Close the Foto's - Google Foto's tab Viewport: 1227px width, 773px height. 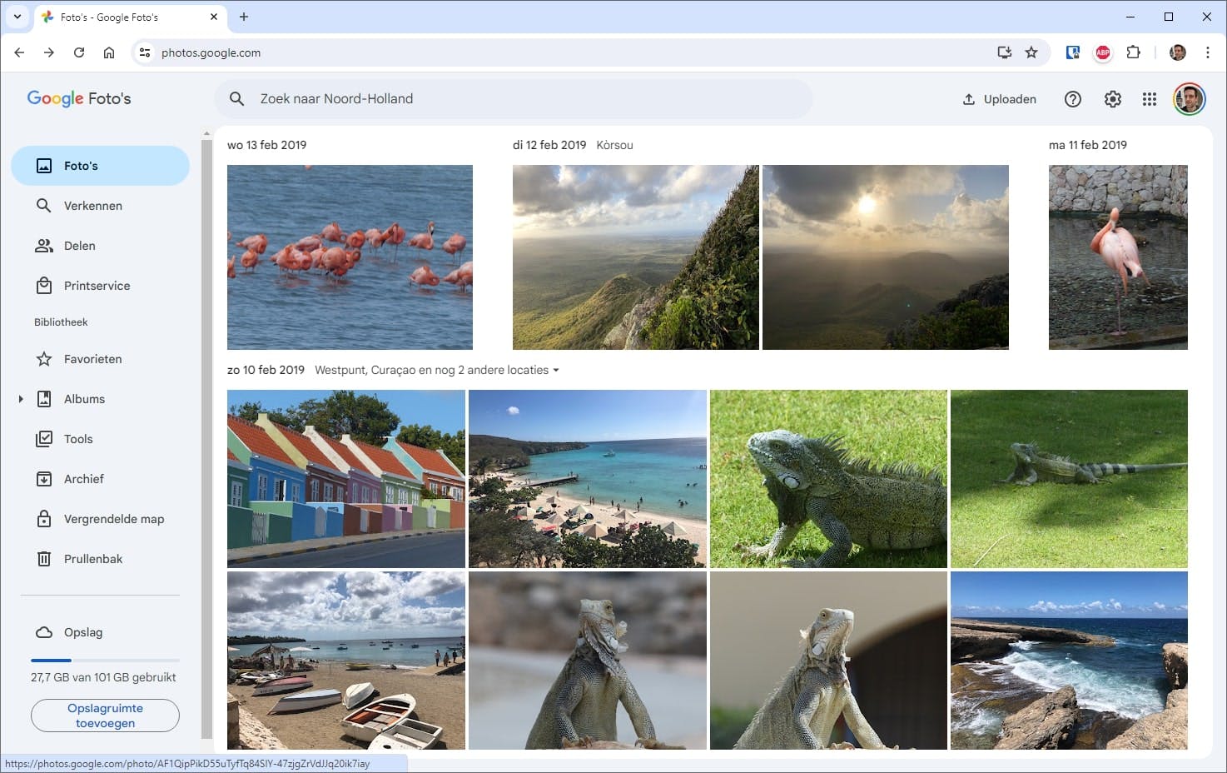pos(214,17)
